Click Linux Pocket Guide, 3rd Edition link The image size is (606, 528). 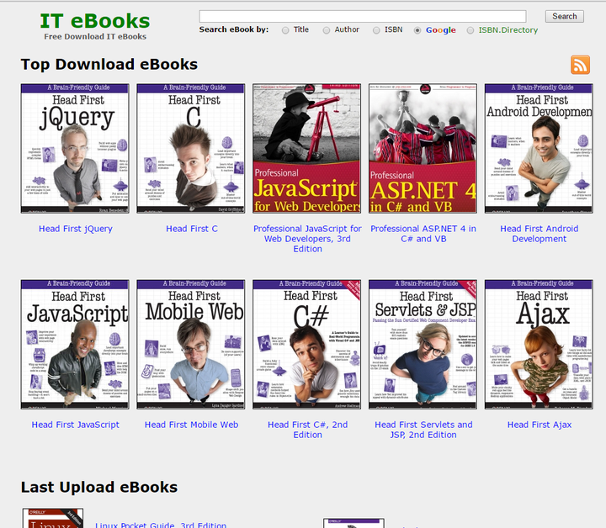coord(161,525)
